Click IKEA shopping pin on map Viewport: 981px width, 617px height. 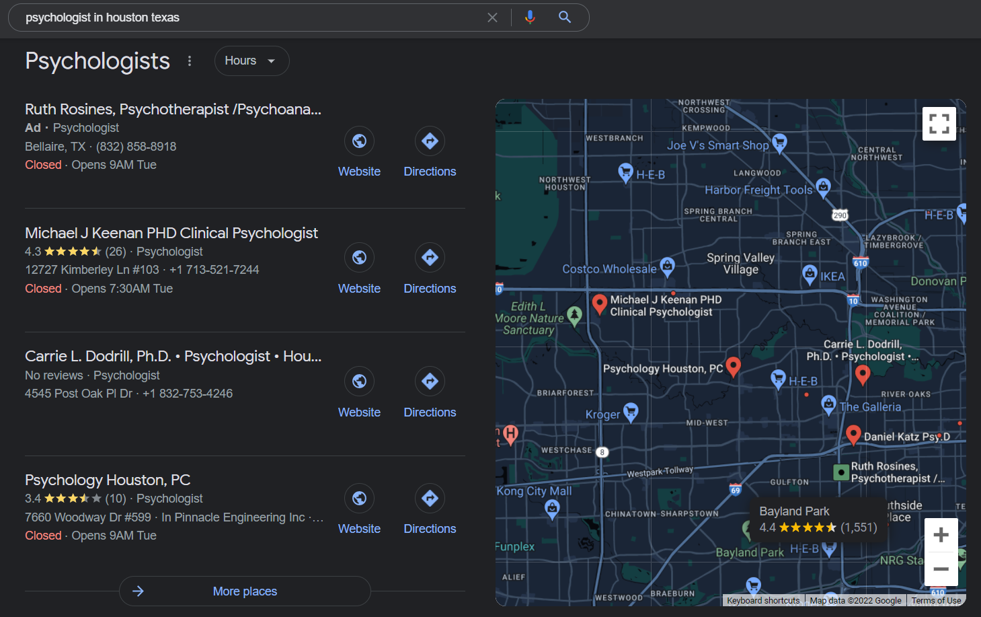coord(810,275)
